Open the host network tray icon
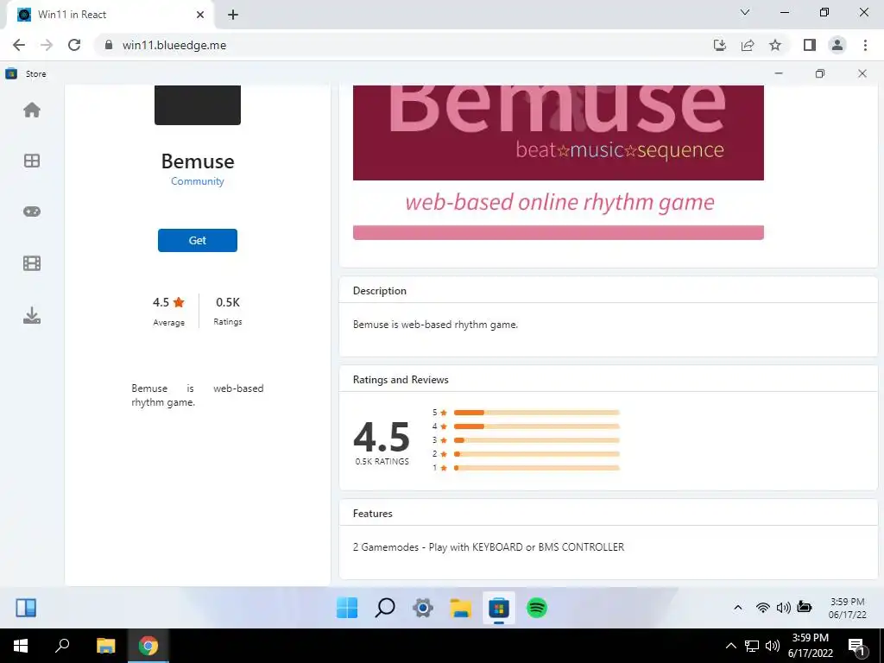Viewport: 884px width, 663px height. 752,646
